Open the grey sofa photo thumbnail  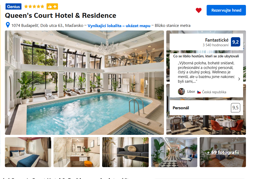click(x=125, y=152)
